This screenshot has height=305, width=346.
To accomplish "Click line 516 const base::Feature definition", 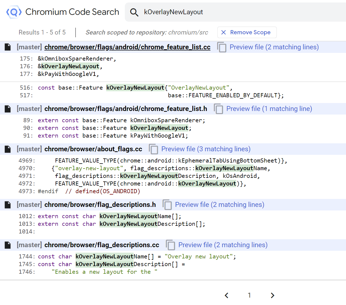I will coord(135,88).
